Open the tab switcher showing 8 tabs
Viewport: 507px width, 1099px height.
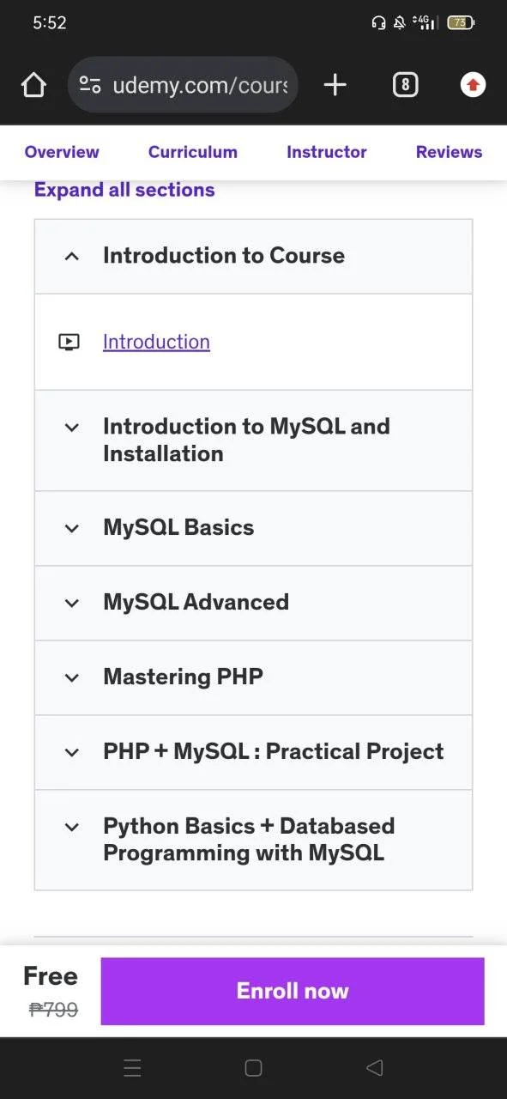click(405, 85)
